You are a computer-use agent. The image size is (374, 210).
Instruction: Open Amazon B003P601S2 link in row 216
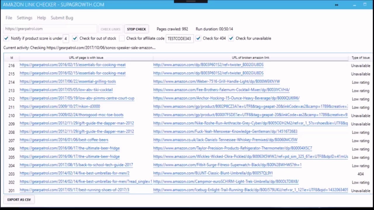pyautogui.click(x=208, y=65)
